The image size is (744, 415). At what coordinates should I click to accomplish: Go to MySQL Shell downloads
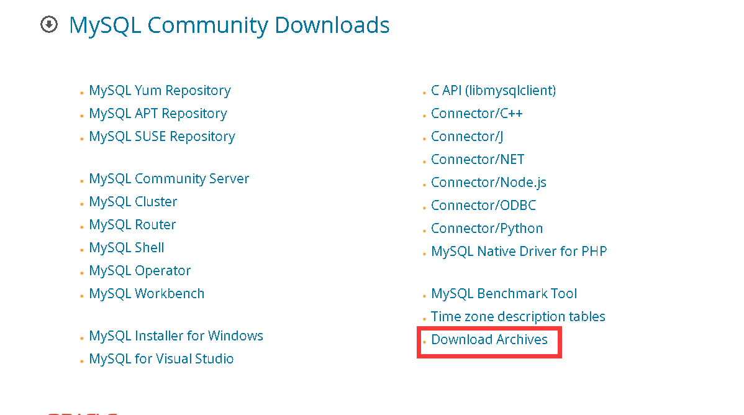(x=127, y=247)
